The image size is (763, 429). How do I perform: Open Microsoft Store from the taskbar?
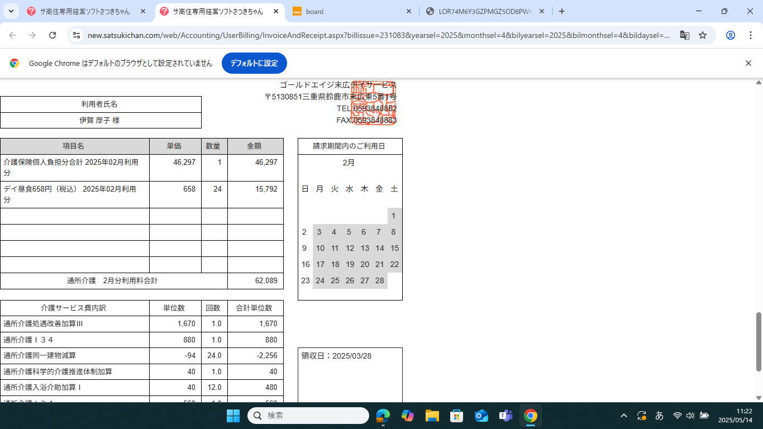click(456, 416)
